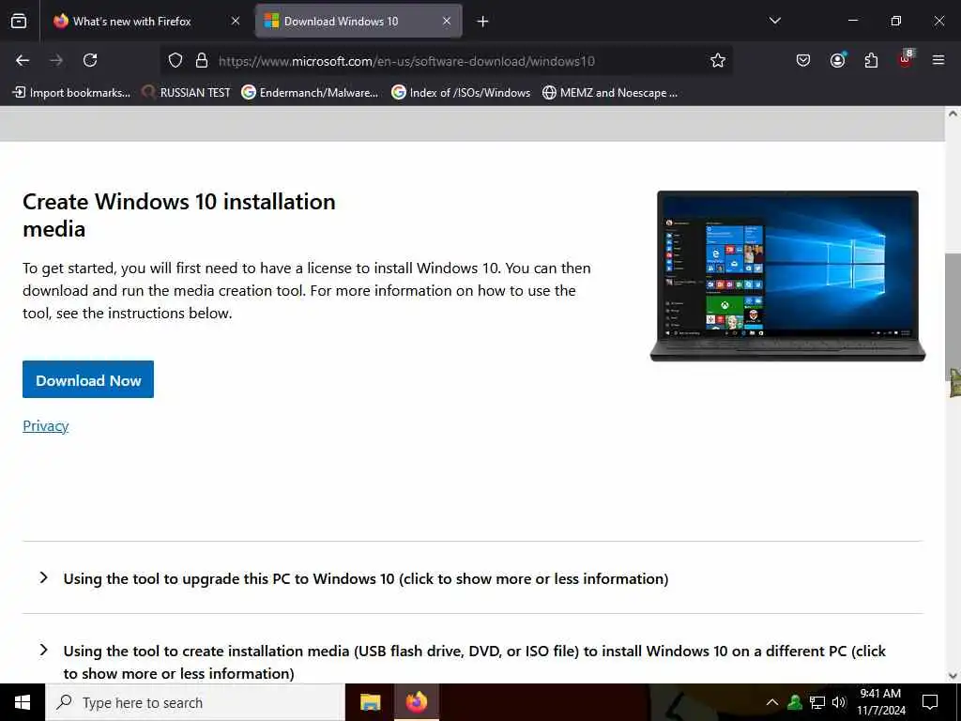Open a new tab with plus
Image resolution: width=961 pixels, height=721 pixels.
(x=483, y=22)
